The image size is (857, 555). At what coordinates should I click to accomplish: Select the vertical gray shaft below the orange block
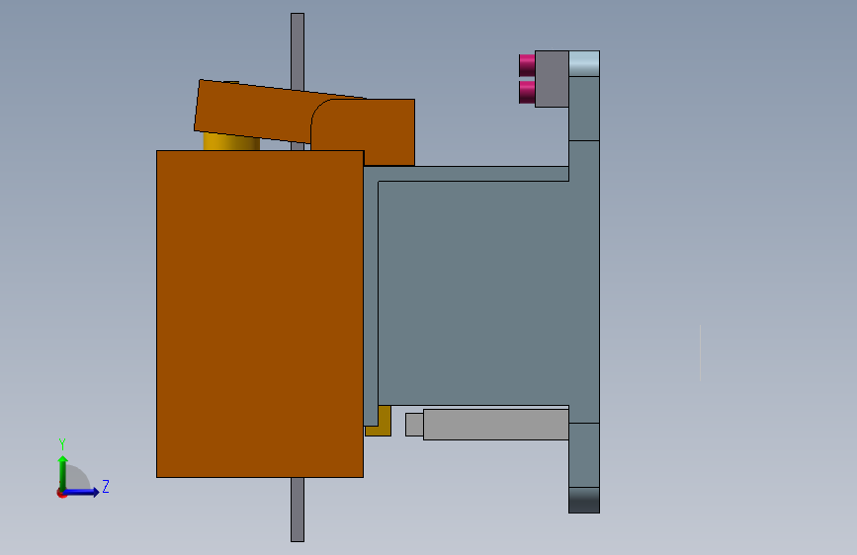[298, 510]
